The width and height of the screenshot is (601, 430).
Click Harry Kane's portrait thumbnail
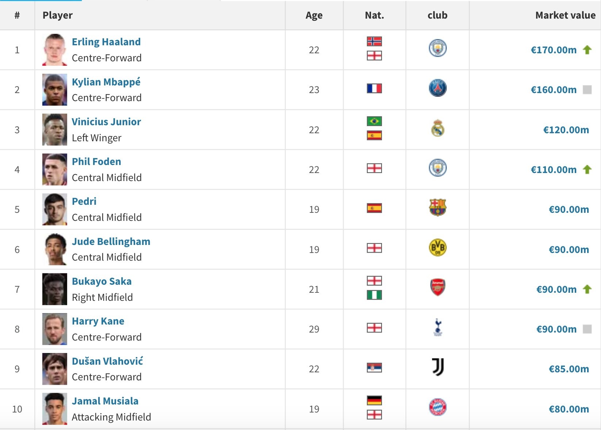[x=55, y=329]
